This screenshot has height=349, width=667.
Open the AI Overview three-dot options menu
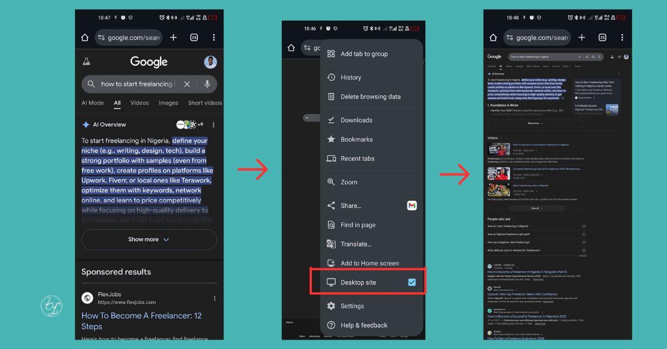coord(213,124)
